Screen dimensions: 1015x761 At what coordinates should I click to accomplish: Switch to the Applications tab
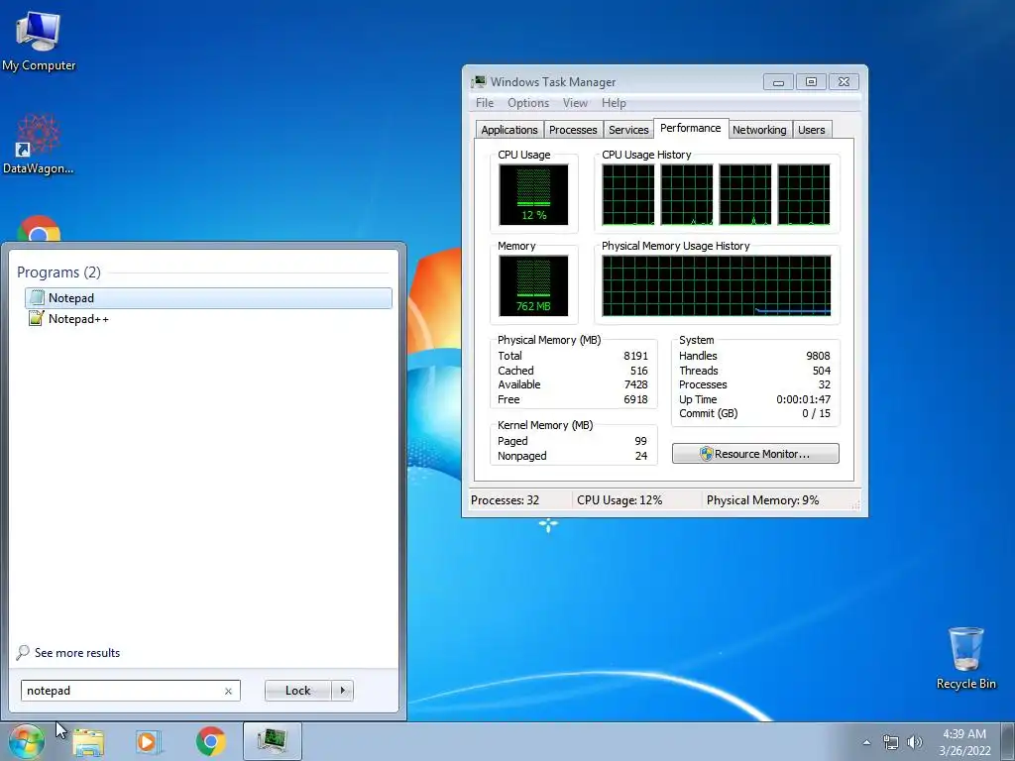tap(509, 130)
